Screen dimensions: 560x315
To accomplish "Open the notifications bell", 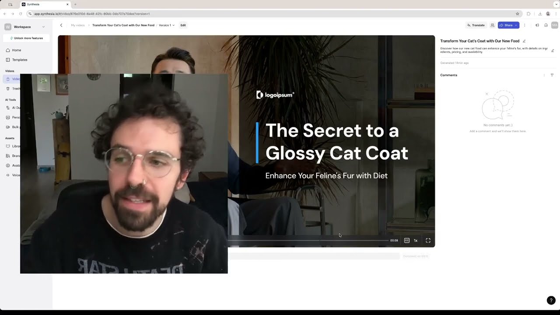I will [546, 25].
